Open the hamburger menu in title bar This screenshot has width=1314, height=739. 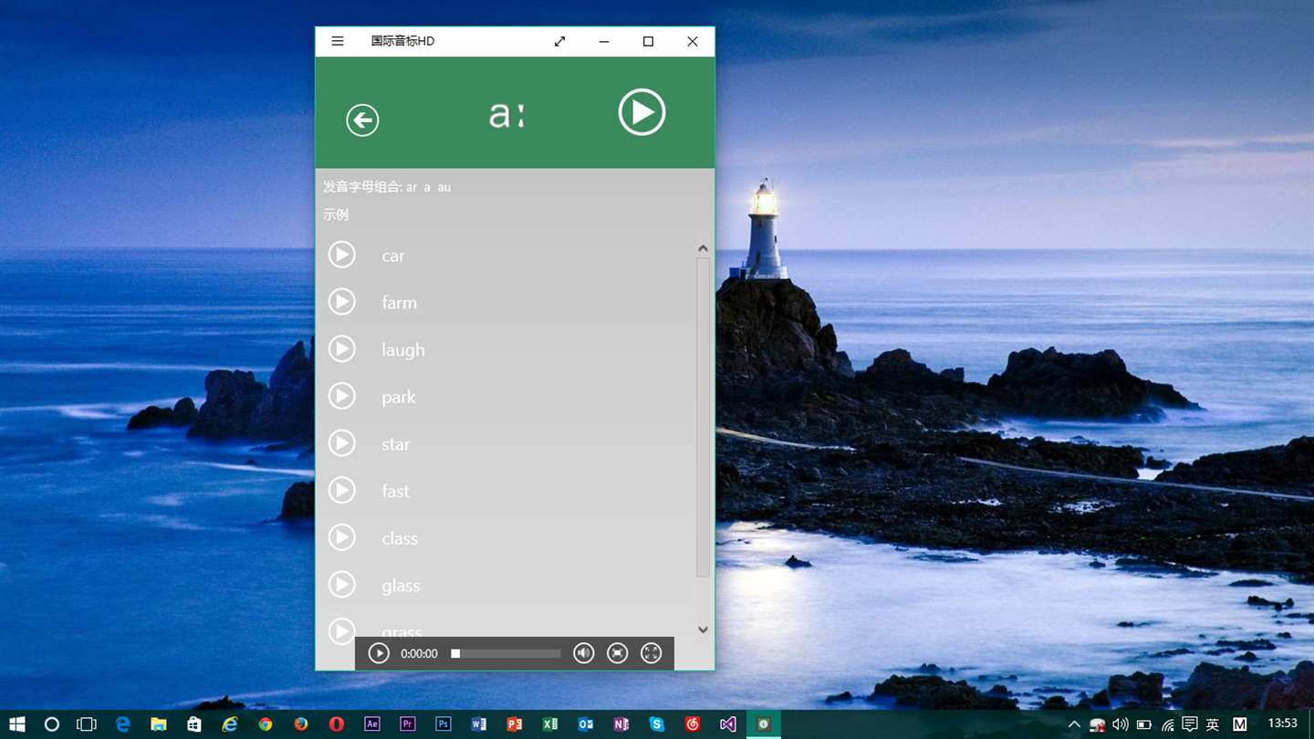click(338, 41)
